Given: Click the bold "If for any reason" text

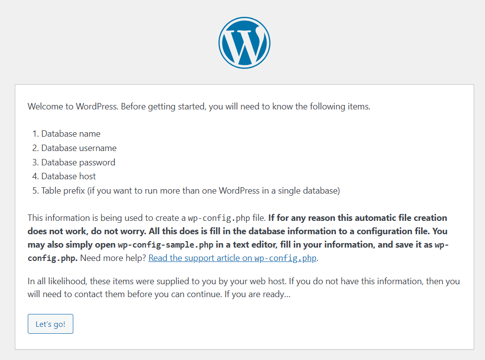Looking at the screenshot, I should coord(300,218).
